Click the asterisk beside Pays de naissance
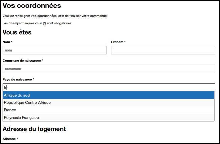Viewport: 220px width, 144px height. (x=33, y=79)
